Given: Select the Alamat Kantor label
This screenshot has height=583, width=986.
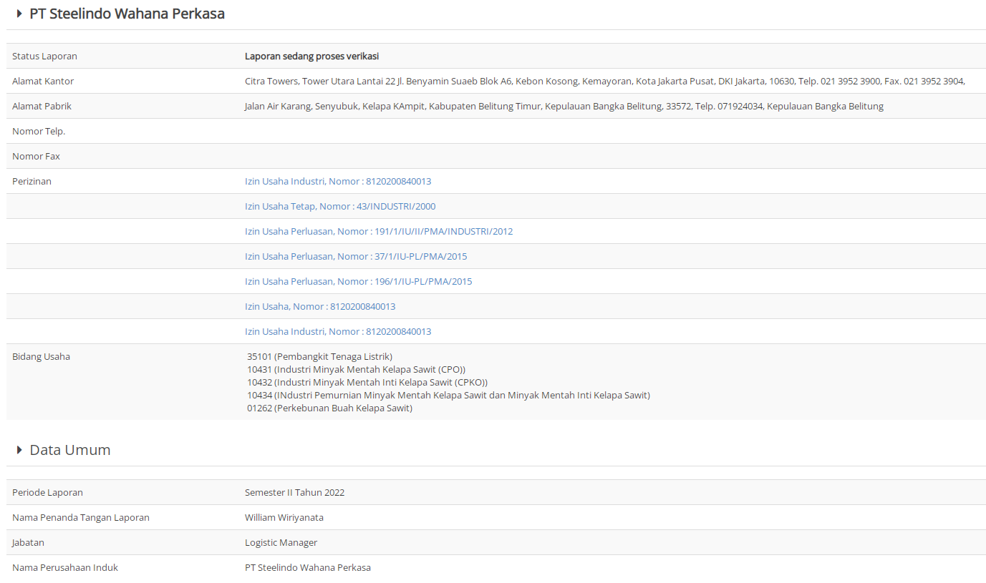Looking at the screenshot, I should [x=43, y=81].
